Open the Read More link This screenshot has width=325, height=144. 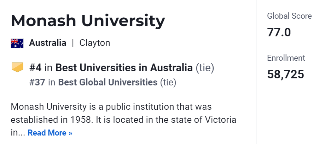(x=50, y=133)
